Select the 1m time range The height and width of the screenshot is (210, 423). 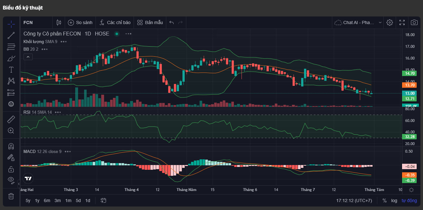click(68, 200)
